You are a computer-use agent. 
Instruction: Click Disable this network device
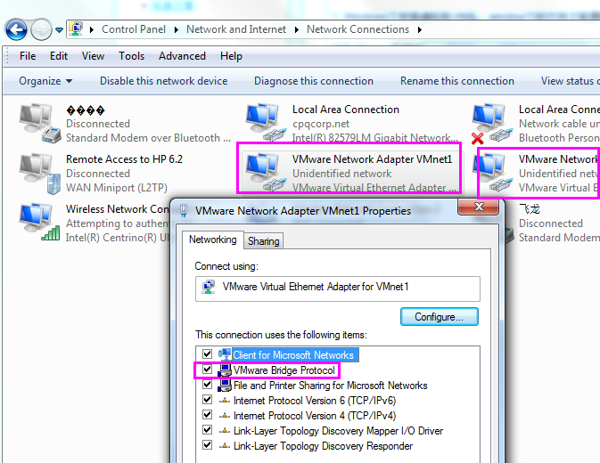coord(163,81)
